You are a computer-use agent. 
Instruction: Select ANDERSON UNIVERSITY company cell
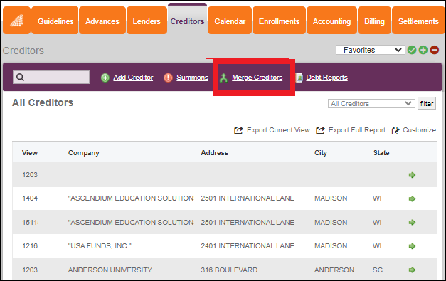110,270
